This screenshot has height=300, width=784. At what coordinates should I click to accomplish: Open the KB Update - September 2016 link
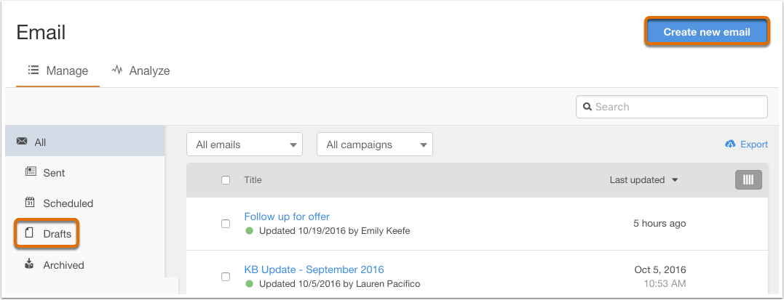tap(314, 269)
